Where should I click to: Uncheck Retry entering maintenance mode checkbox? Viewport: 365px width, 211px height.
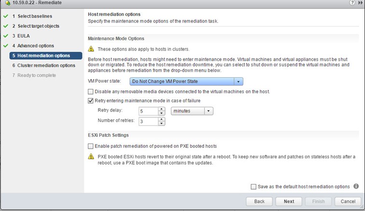click(91, 100)
